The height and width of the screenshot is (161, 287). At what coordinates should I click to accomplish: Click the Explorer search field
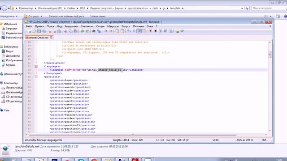click(269, 8)
